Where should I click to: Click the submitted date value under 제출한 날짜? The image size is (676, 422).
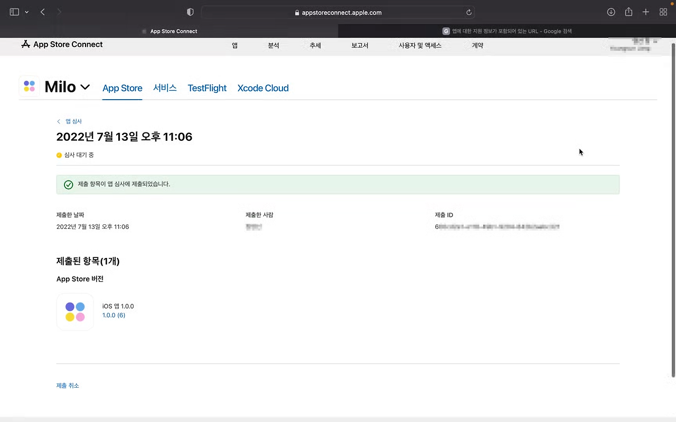[93, 227]
